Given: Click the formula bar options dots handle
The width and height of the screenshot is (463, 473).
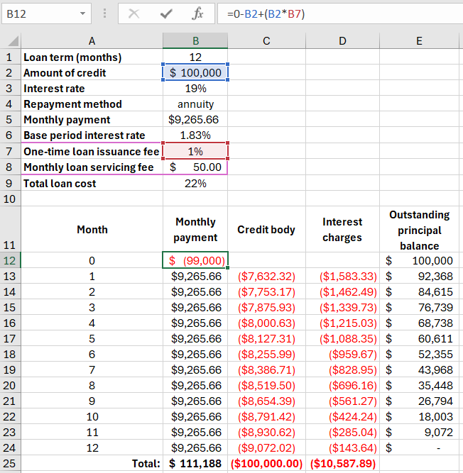Looking at the screenshot, I should point(104,13).
